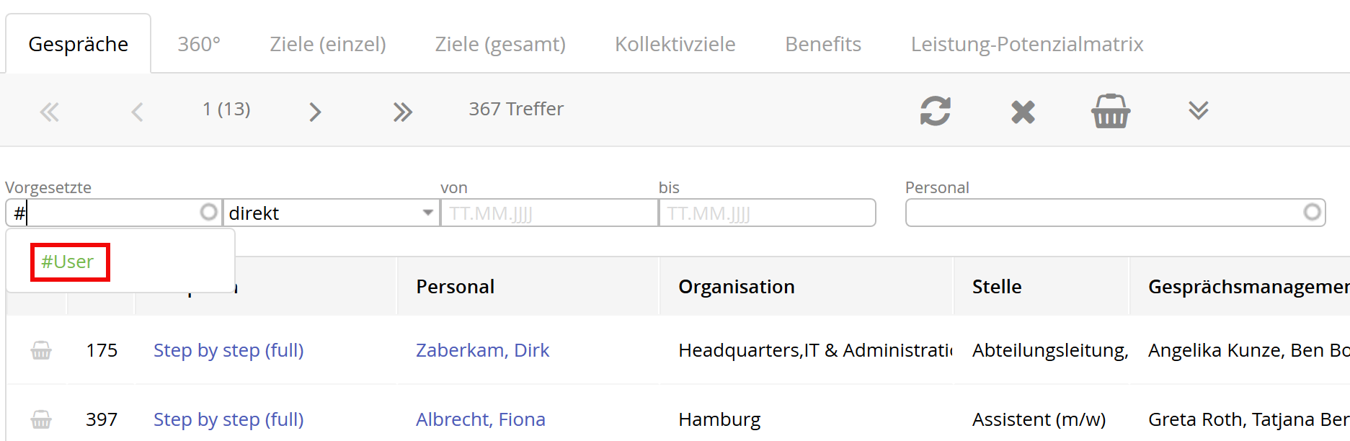Open the Leistung-Potenzialmatrix tab

(x=1027, y=44)
